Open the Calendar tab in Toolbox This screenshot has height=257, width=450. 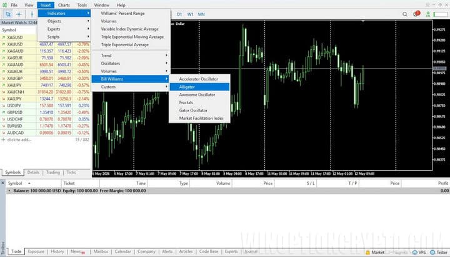[x=123, y=251]
